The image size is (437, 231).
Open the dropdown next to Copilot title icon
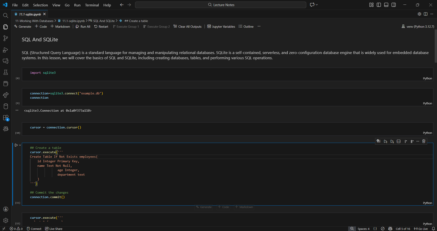[317, 5]
